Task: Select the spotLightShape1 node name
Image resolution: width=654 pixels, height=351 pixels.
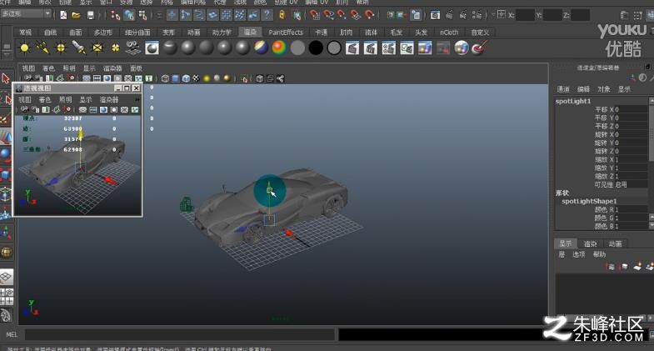Action: tap(589, 201)
